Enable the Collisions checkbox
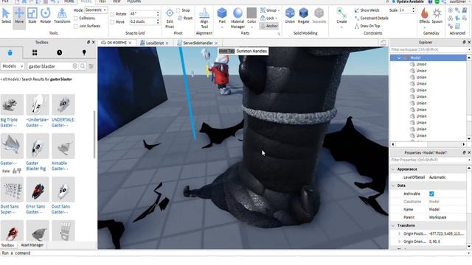 tap(75, 18)
